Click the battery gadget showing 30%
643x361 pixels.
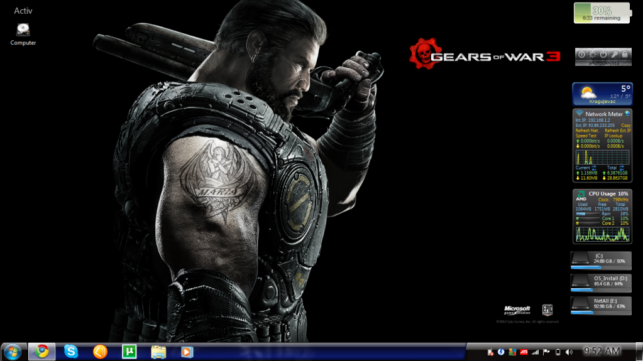tap(602, 13)
